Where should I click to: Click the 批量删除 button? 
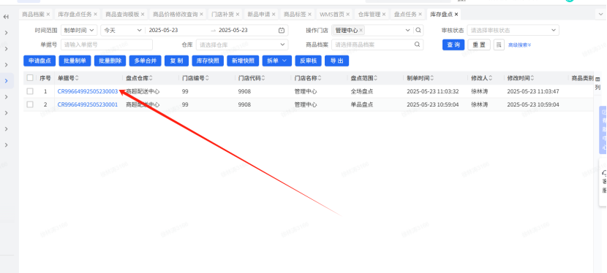(110, 61)
